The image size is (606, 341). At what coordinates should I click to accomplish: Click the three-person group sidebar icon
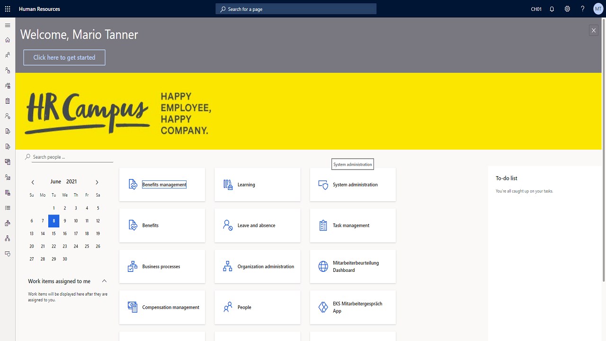[x=8, y=86]
